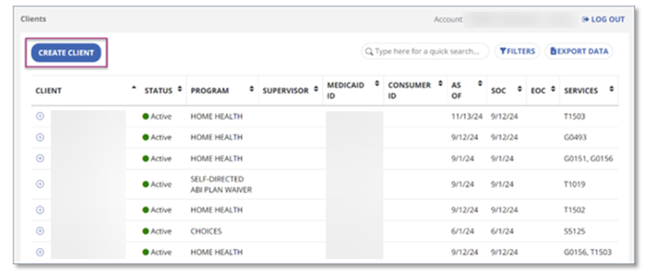Expand the CHOICES program client row

click(40, 231)
